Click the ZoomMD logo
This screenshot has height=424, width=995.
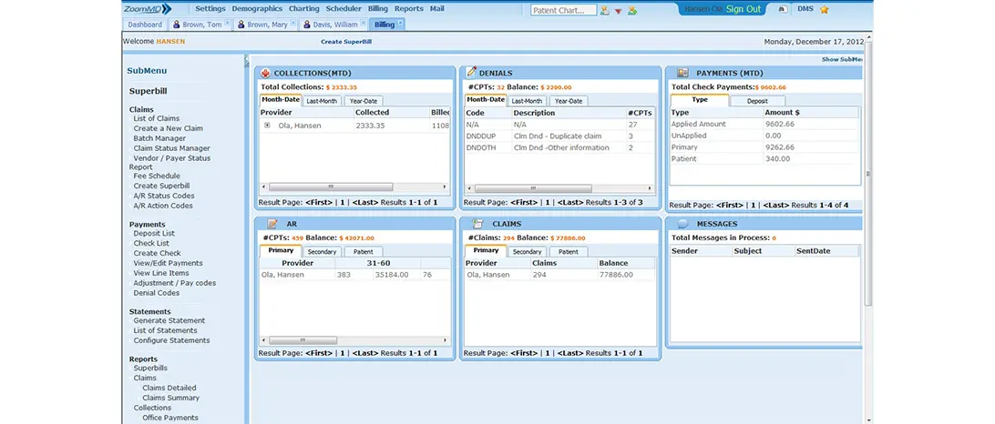148,9
